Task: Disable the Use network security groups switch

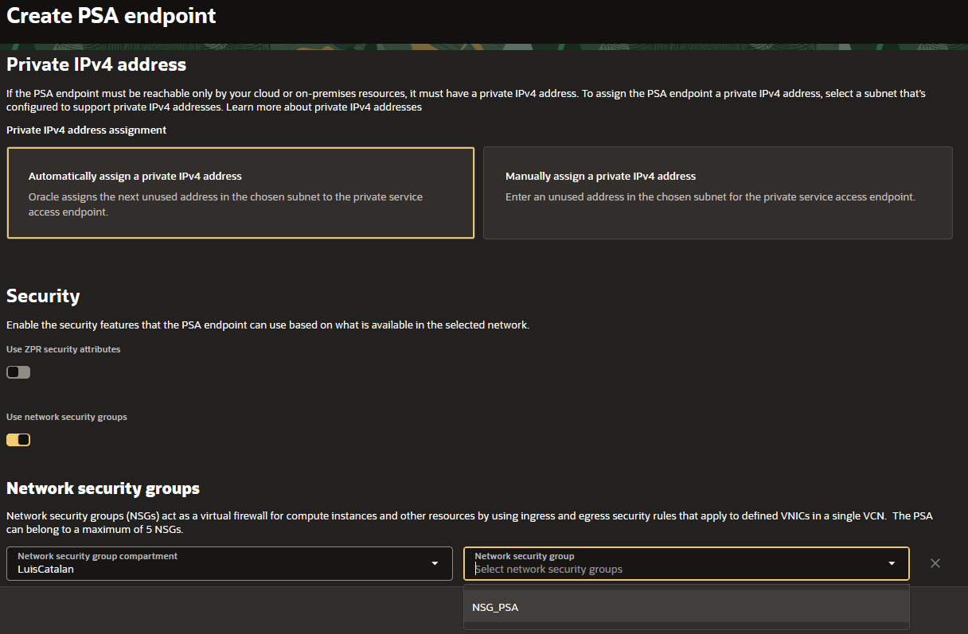Action: [x=18, y=439]
